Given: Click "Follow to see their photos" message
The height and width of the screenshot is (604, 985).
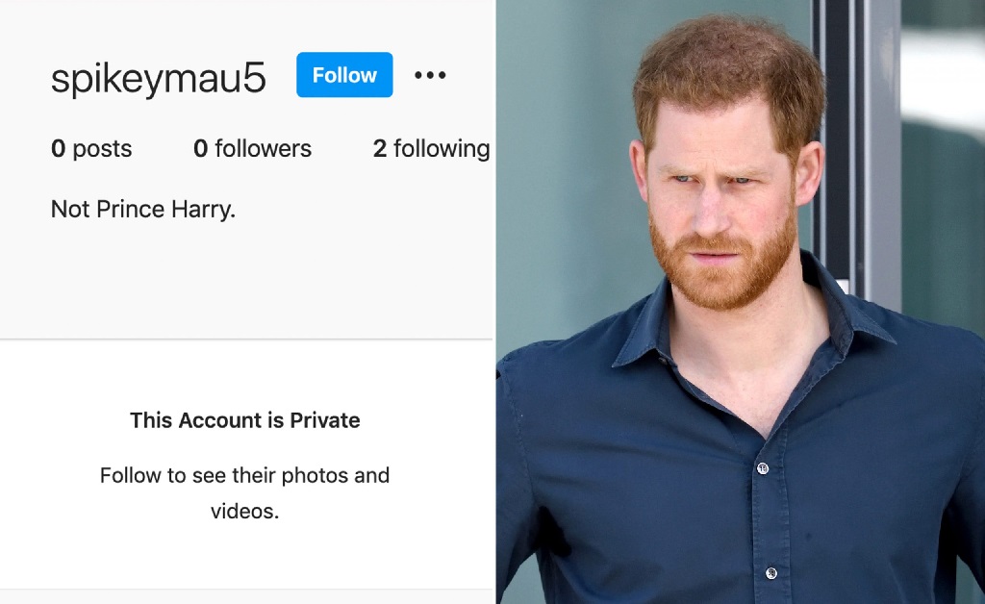Looking at the screenshot, I should click(x=244, y=475).
